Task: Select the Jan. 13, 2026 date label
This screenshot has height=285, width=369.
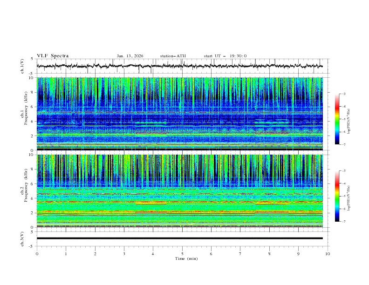Action: click(130, 56)
